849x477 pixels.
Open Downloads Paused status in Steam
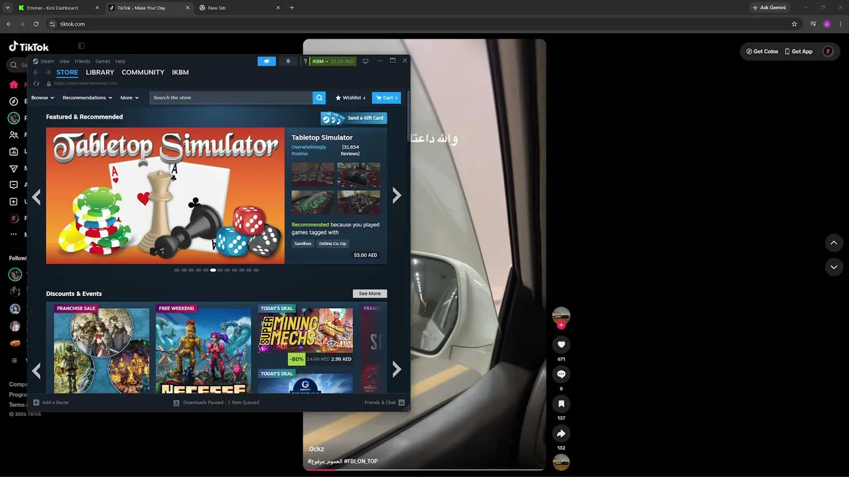tap(216, 402)
